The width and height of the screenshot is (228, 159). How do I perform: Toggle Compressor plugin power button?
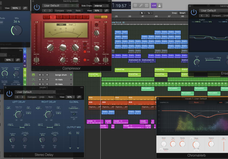(x=37, y=7)
